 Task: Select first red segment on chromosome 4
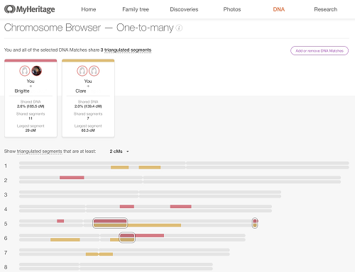[x=127, y=207]
